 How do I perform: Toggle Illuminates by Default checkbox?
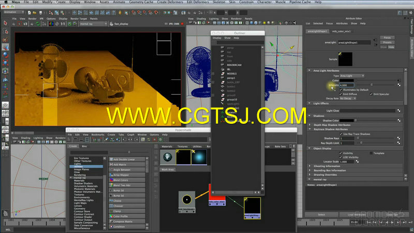(341, 90)
